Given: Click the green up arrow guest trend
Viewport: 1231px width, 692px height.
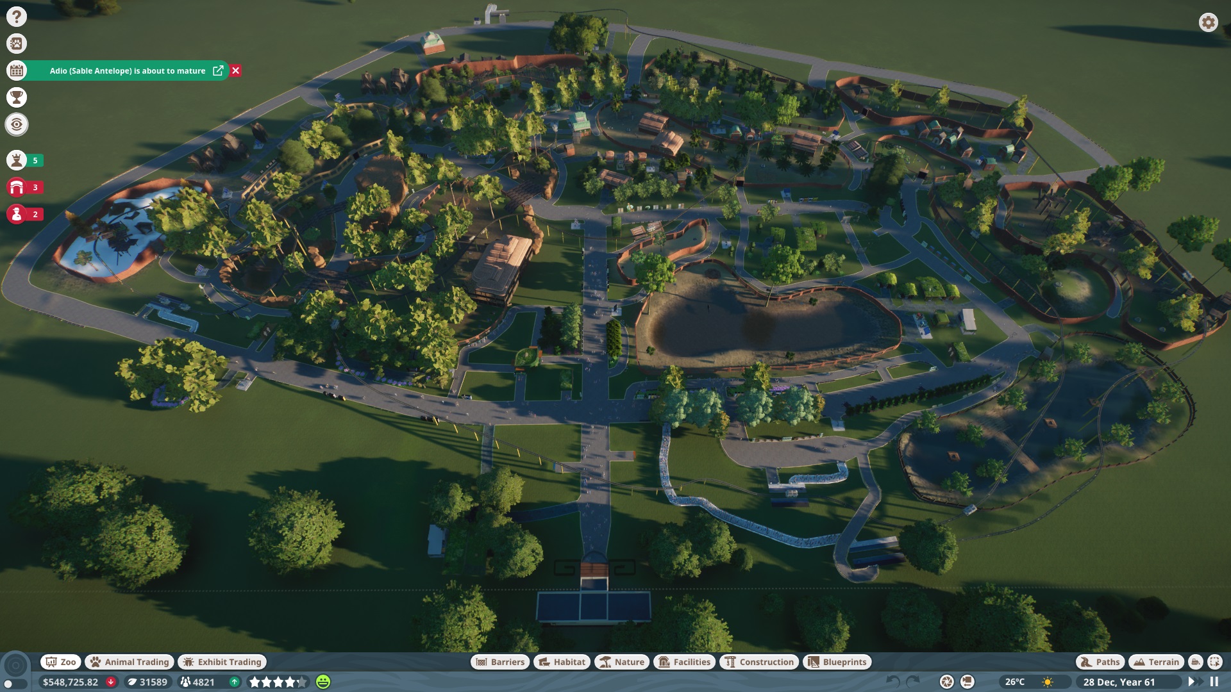Looking at the screenshot, I should click(235, 682).
